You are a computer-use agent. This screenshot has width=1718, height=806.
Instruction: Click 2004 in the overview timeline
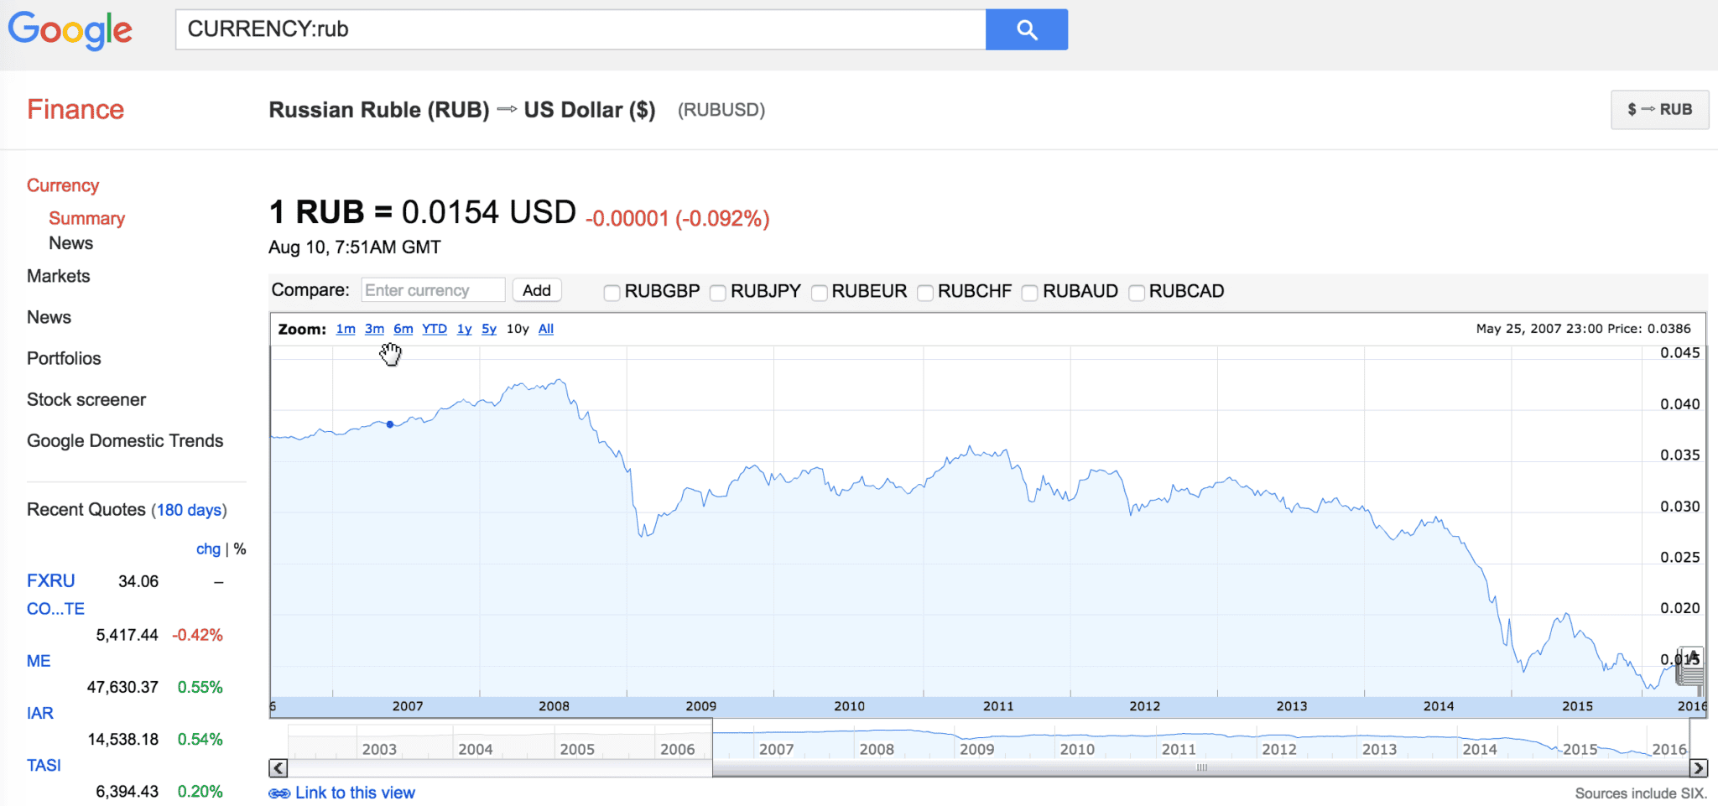pos(475,749)
